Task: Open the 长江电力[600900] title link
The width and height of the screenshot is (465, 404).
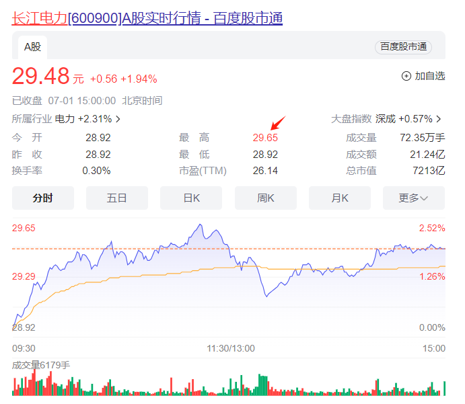Action: (147, 18)
